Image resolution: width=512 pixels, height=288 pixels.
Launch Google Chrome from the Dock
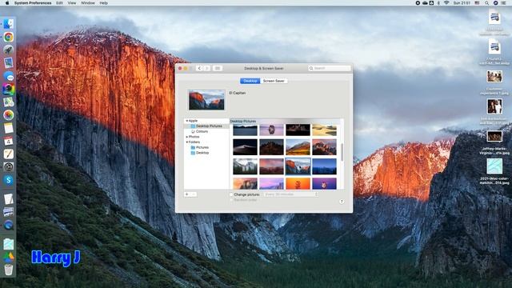(x=9, y=37)
